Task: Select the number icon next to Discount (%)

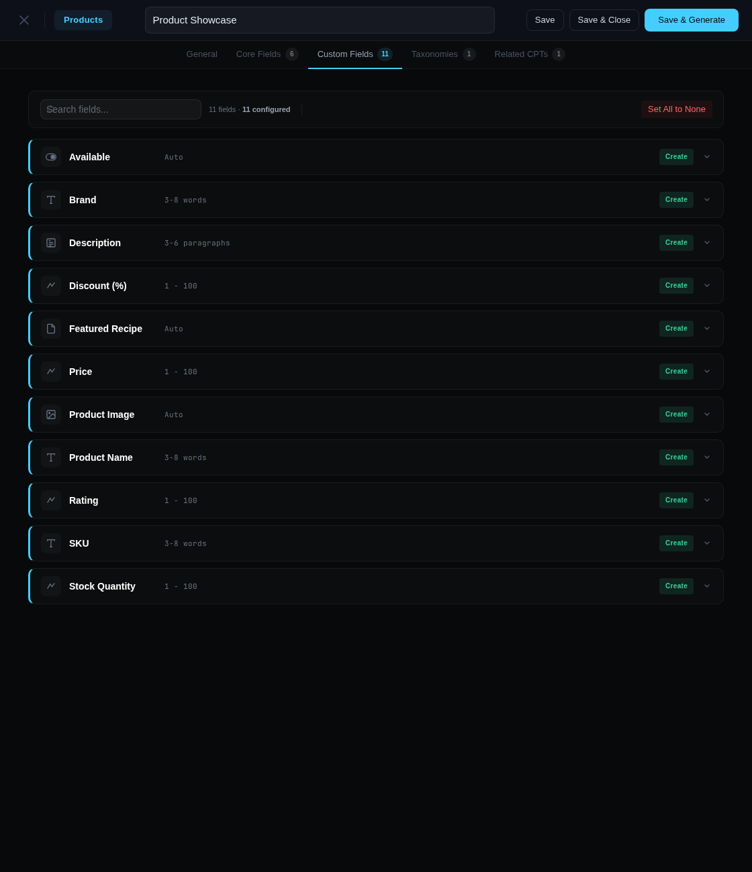Action: 51,286
